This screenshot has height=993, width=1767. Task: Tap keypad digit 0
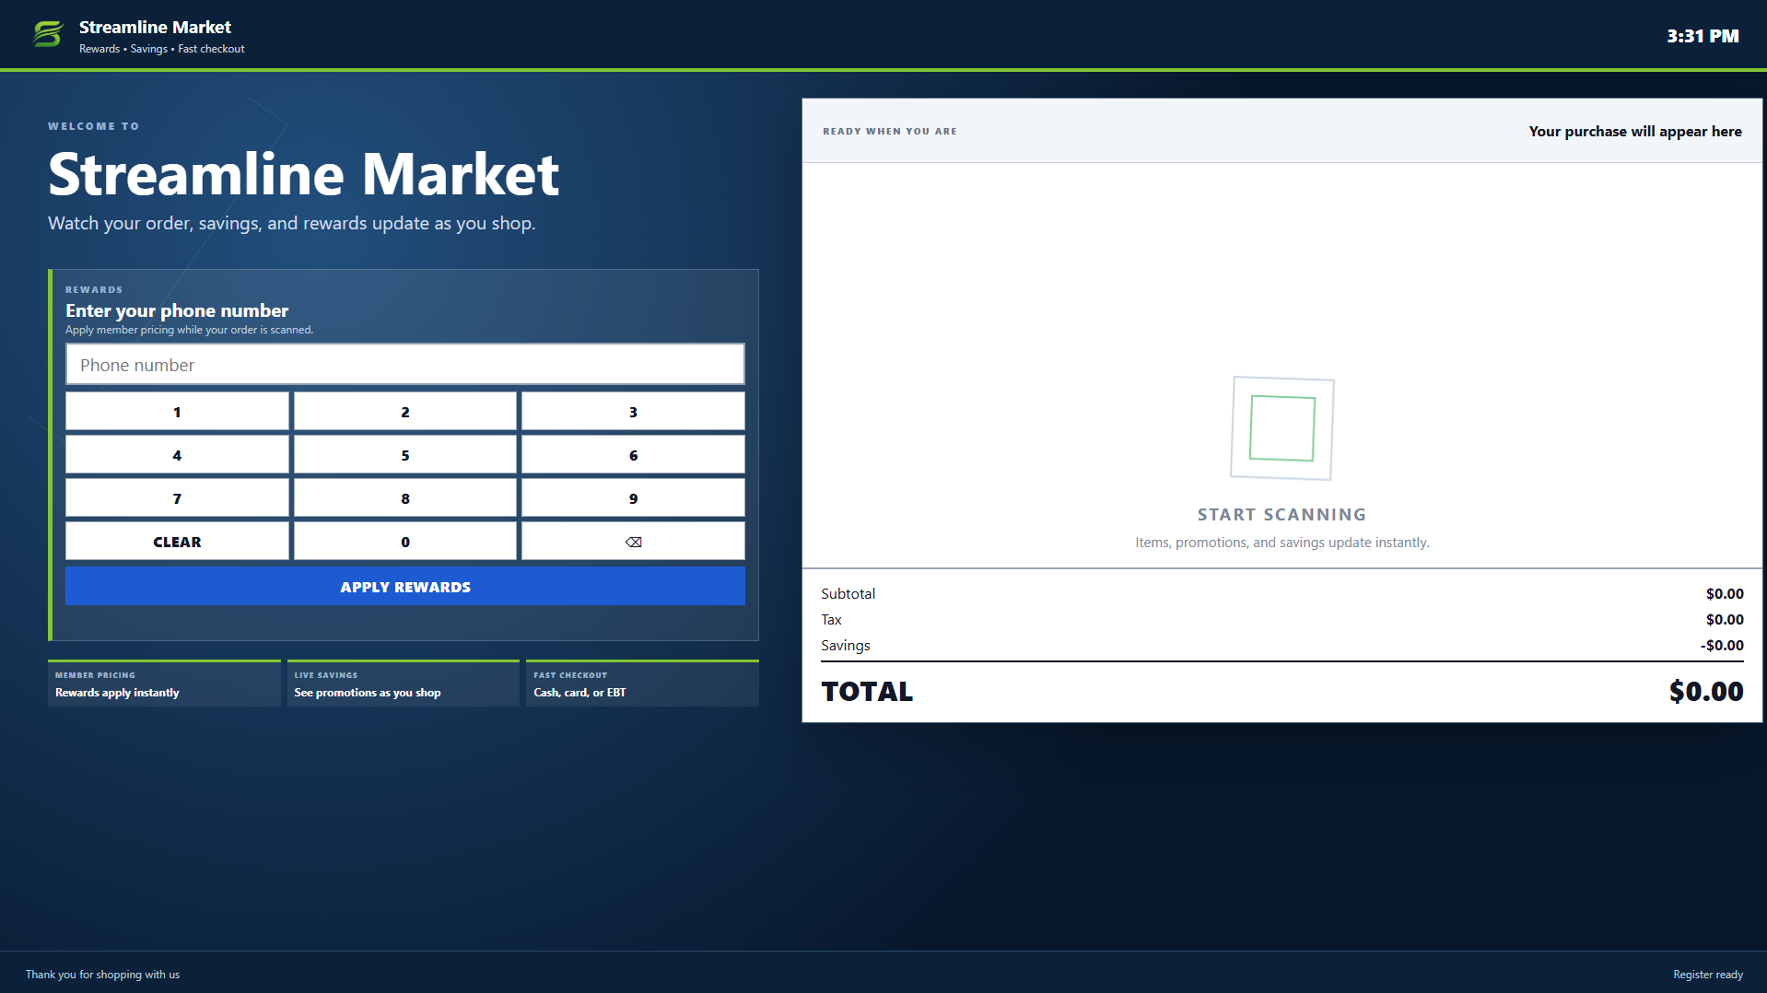(x=405, y=542)
